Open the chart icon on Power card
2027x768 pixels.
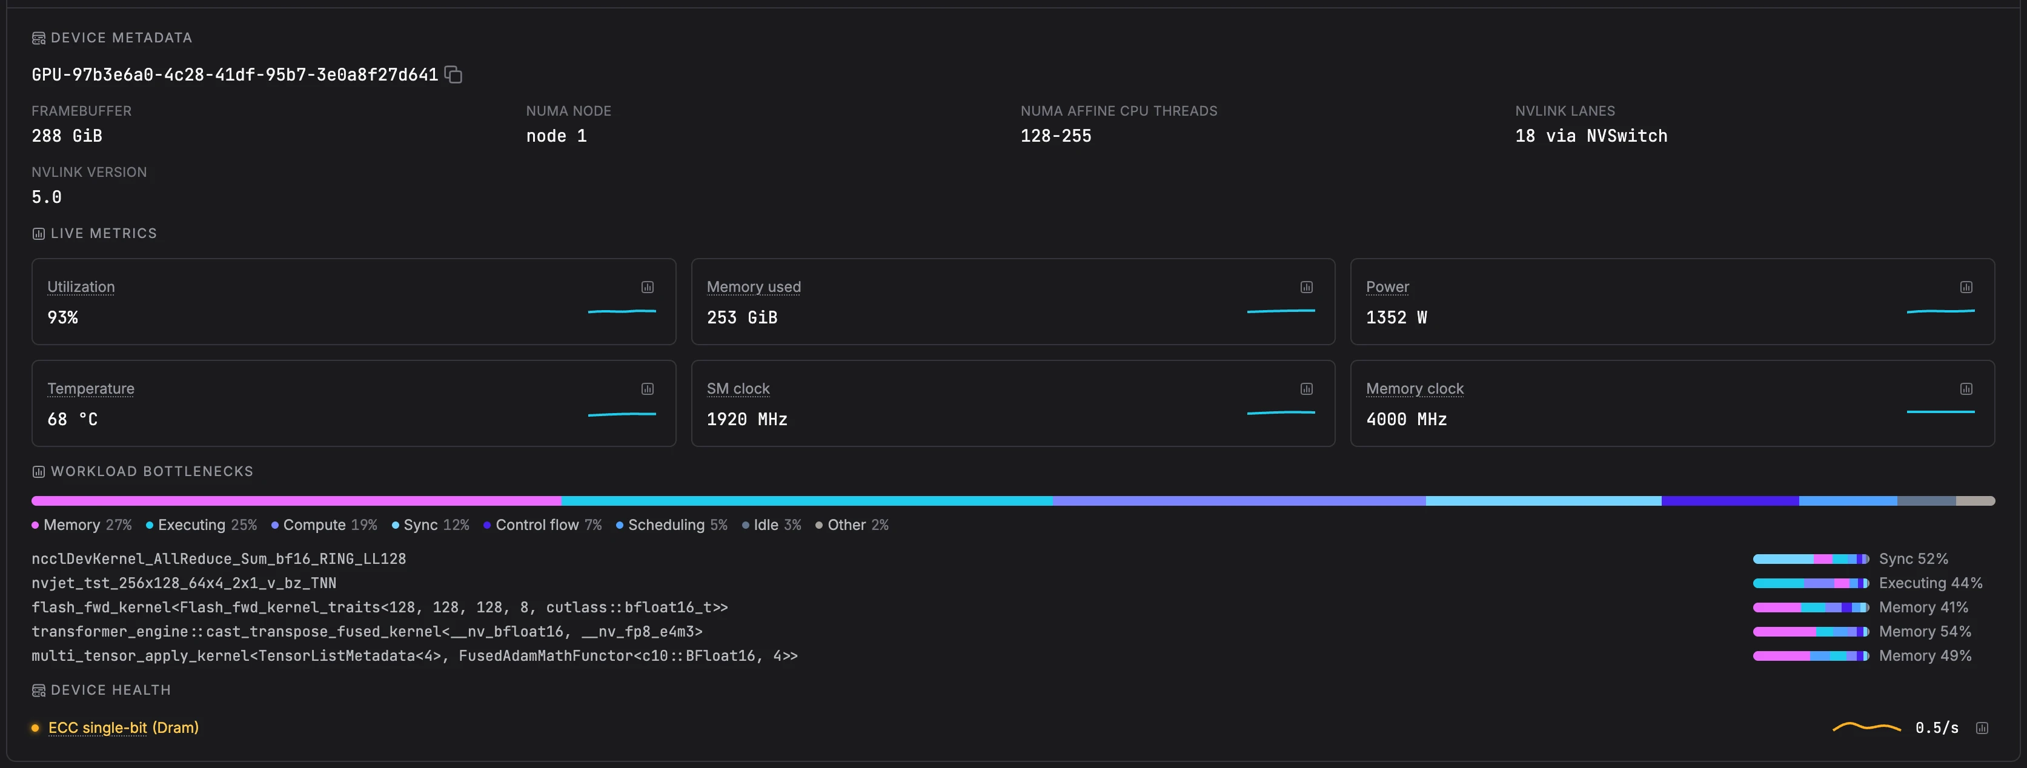[1966, 287]
